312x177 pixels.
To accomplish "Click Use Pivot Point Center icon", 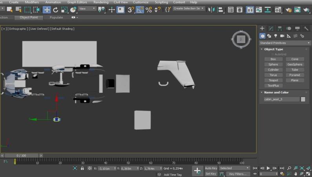I will (101, 9).
